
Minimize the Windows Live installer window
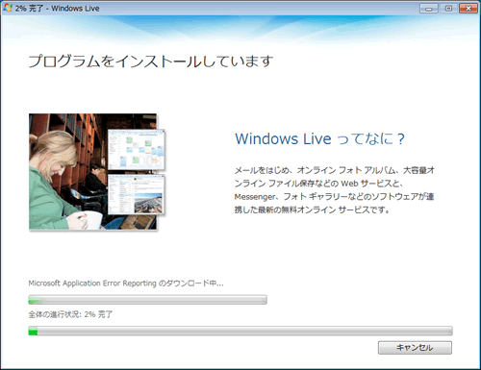(x=429, y=9)
